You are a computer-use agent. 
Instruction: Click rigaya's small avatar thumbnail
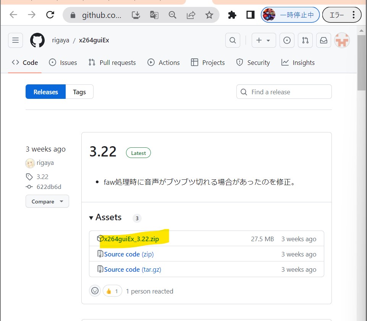[30, 163]
